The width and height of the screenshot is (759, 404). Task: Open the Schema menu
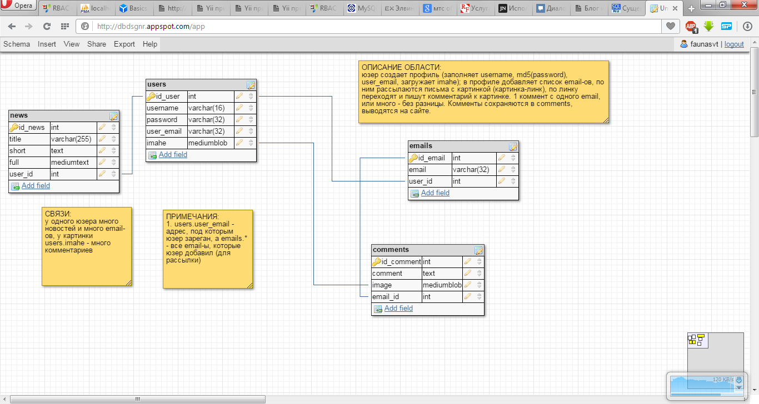pyautogui.click(x=17, y=44)
